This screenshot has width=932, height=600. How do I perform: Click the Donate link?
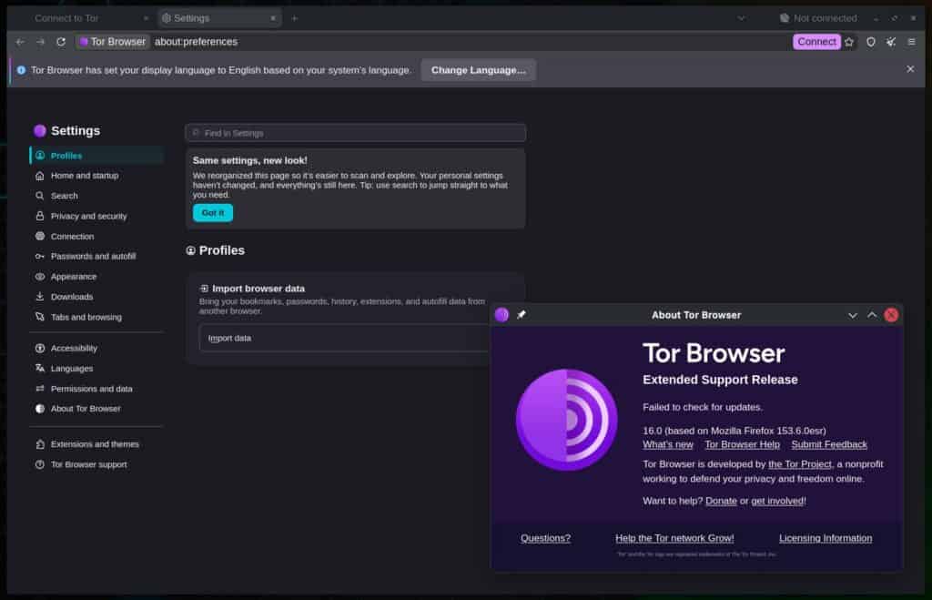tap(721, 501)
